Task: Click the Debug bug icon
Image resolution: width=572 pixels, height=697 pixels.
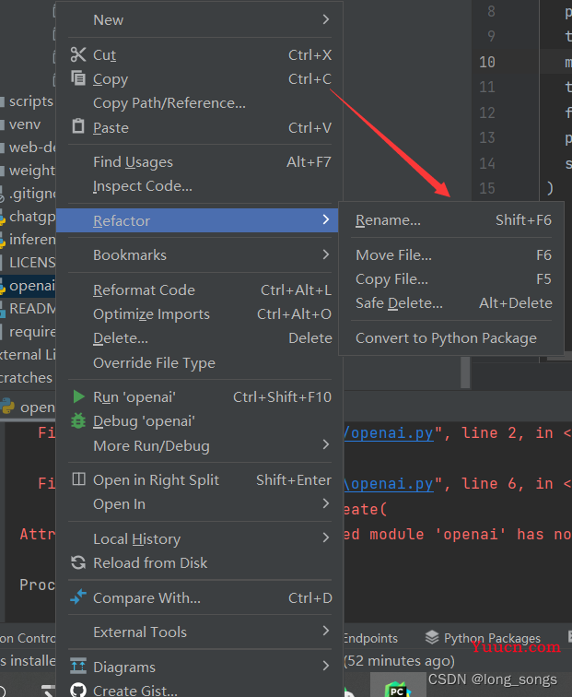Action: point(78,420)
